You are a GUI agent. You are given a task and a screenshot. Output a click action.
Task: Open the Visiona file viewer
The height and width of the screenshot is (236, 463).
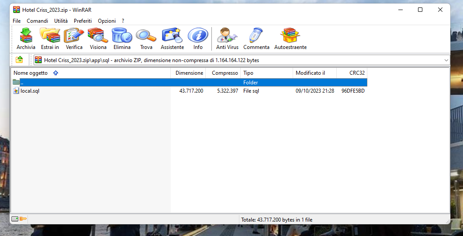(x=98, y=39)
